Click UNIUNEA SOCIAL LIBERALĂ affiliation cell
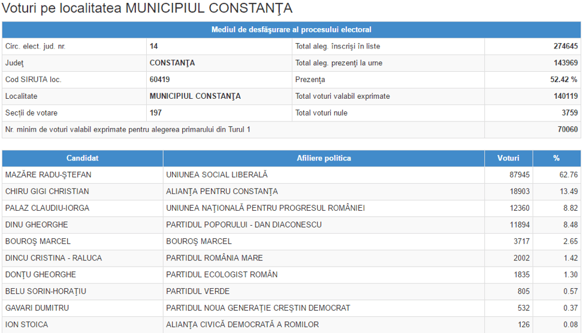 [x=217, y=175]
